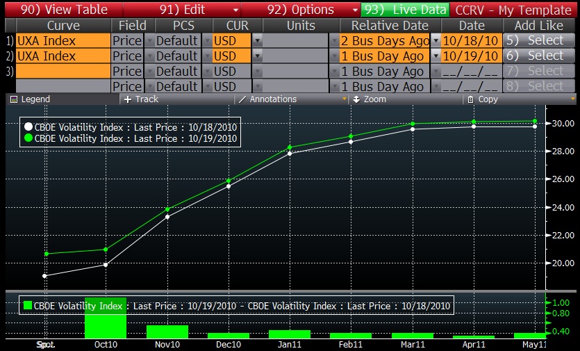Open the row 2 Relative Date dropdown arrow
The height and width of the screenshot is (351, 580).
[436, 56]
